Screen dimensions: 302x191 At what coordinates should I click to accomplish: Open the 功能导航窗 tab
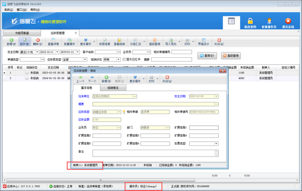[22, 33]
